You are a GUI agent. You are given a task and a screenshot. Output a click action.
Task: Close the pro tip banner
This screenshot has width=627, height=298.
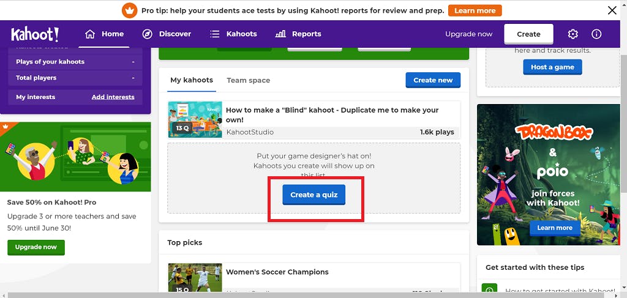612,10
